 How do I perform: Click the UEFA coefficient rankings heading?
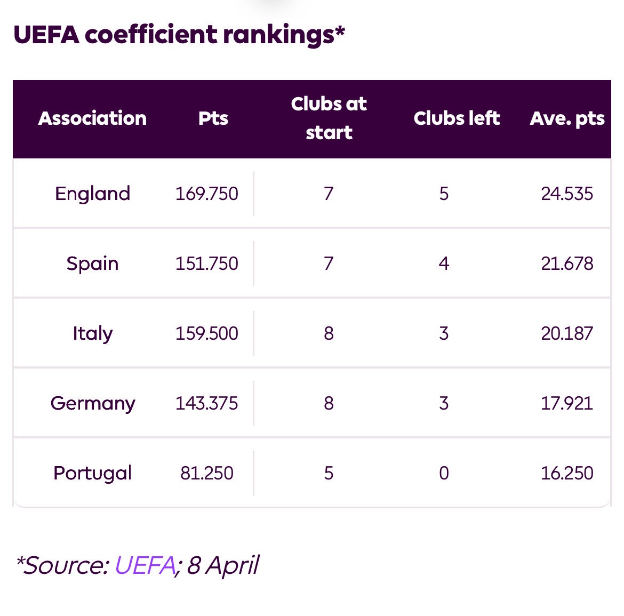(179, 35)
